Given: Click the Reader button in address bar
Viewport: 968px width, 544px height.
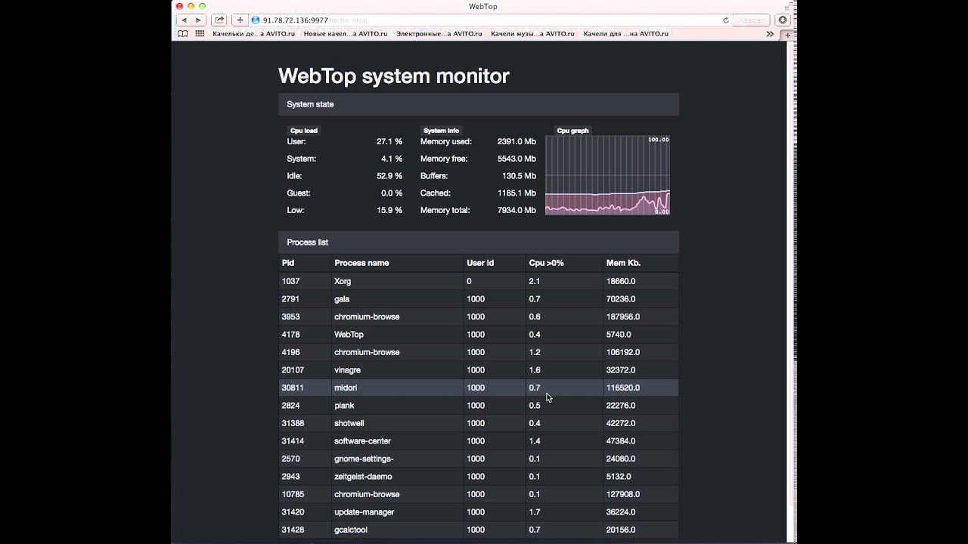Looking at the screenshot, I should (x=749, y=20).
